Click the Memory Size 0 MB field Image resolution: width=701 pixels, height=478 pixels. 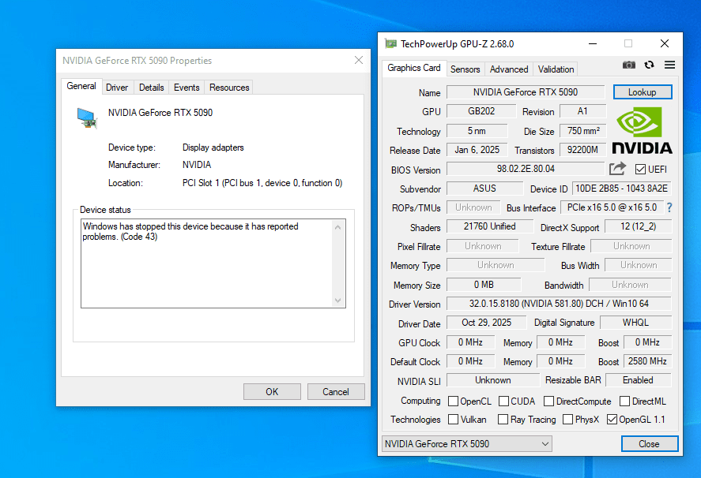(x=484, y=285)
